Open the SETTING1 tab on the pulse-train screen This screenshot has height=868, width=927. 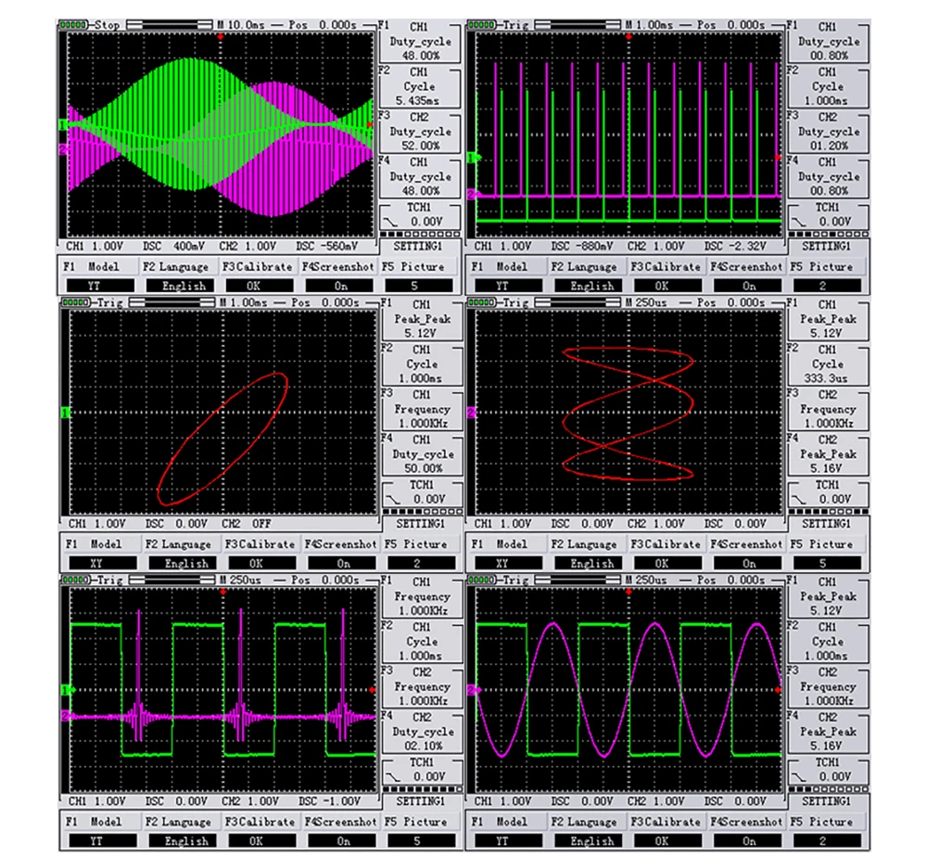tap(827, 246)
